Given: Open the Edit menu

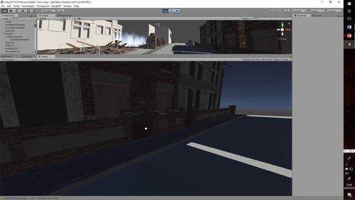Looking at the screenshot, I should point(9,6).
